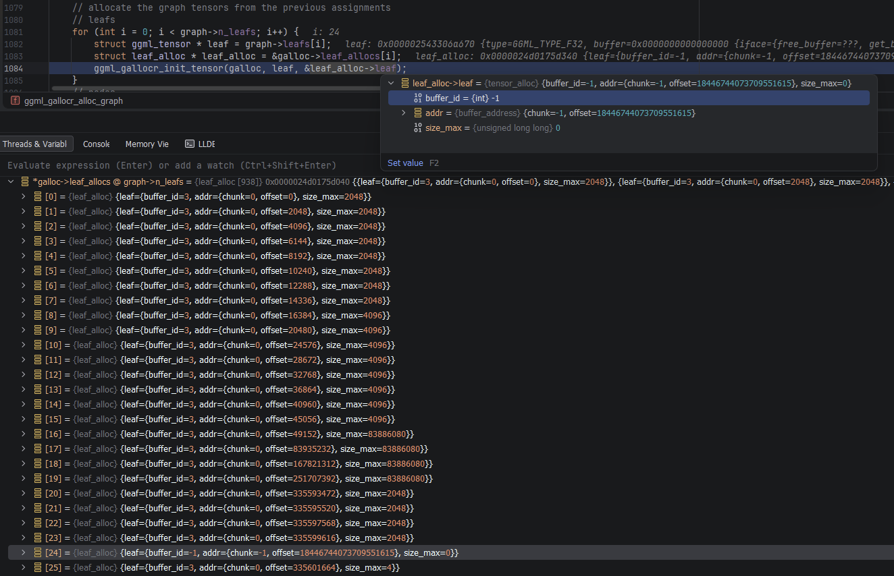Click the ggml_gallocr_init_tensor call in code
This screenshot has height=576, width=894.
click(x=158, y=68)
